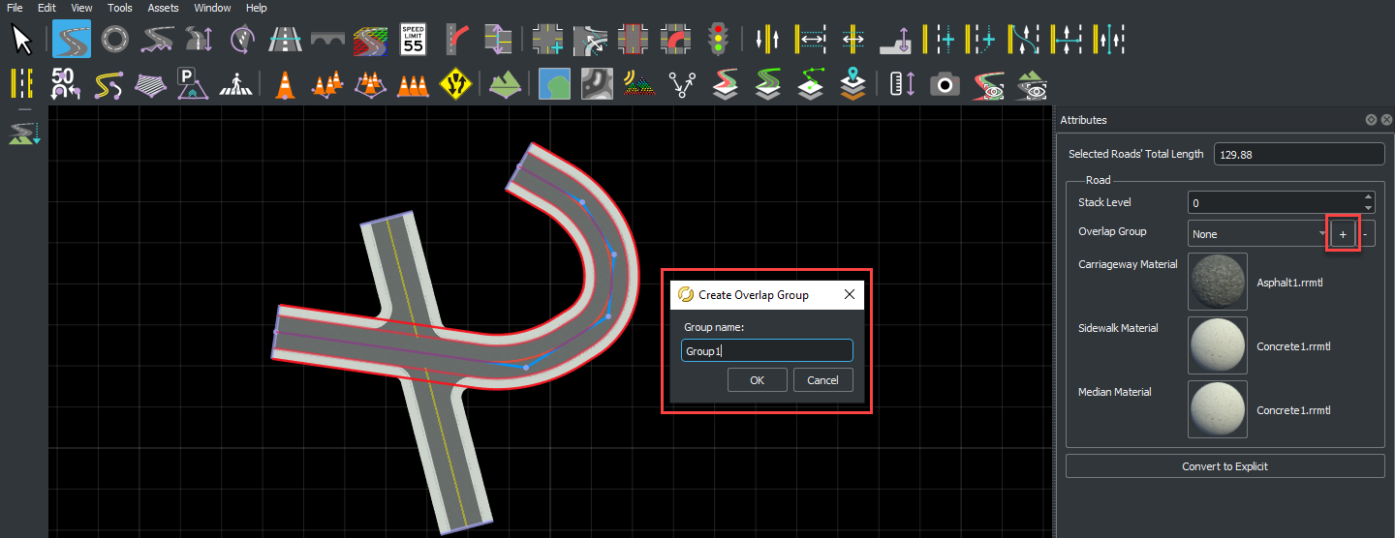Increase the Stack Level value
The height and width of the screenshot is (538, 1395).
[x=1368, y=197]
